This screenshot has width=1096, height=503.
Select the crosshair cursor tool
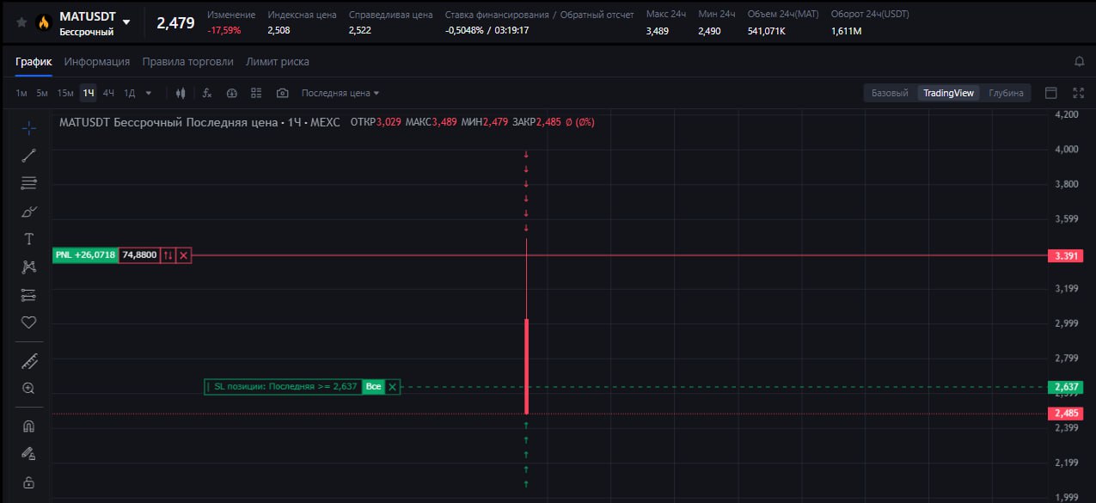(x=28, y=127)
